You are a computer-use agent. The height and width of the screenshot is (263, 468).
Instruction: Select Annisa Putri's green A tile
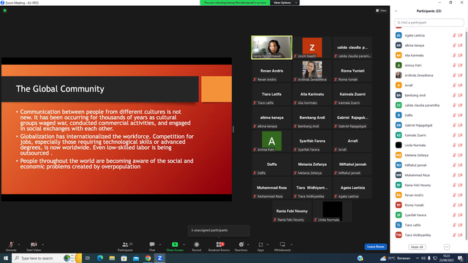pos(271,141)
